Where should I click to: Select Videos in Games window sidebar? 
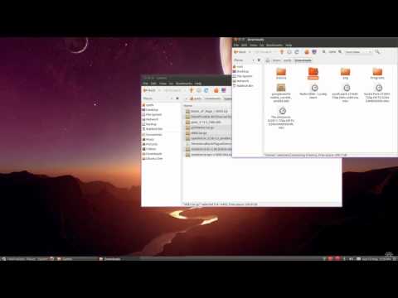tap(149, 149)
